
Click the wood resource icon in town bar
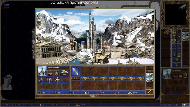click(40, 93)
